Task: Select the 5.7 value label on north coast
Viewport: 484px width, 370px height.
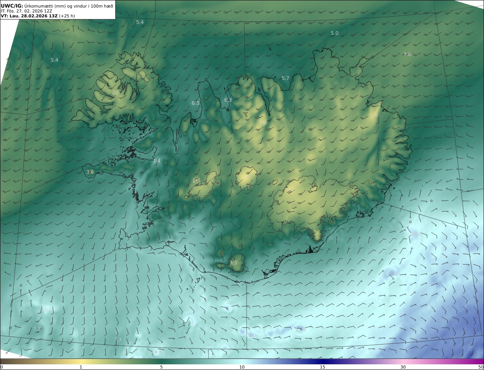Action: point(285,78)
